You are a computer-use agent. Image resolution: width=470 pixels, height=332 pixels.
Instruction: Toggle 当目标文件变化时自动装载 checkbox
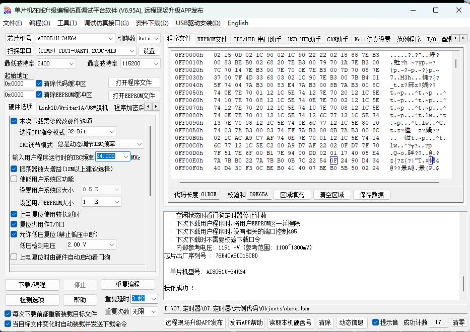pyautogui.click(x=8, y=324)
